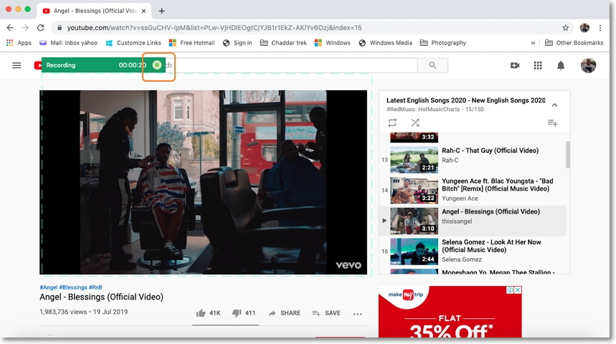The image size is (616, 344).
Task: Toggle playlist loop
Action: click(x=392, y=123)
